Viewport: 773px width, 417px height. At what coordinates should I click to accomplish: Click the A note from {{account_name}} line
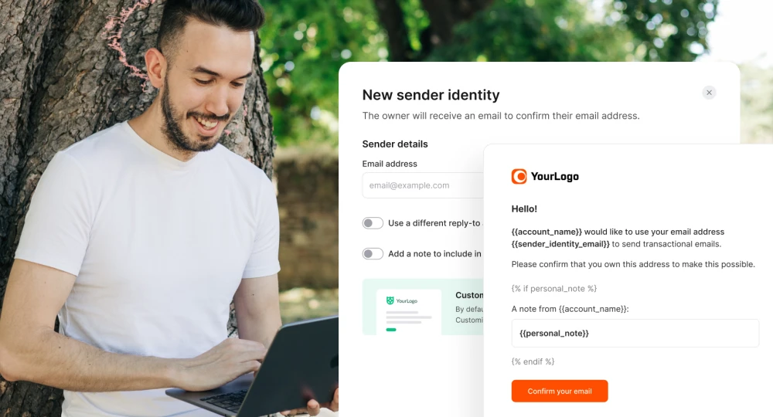click(x=570, y=309)
